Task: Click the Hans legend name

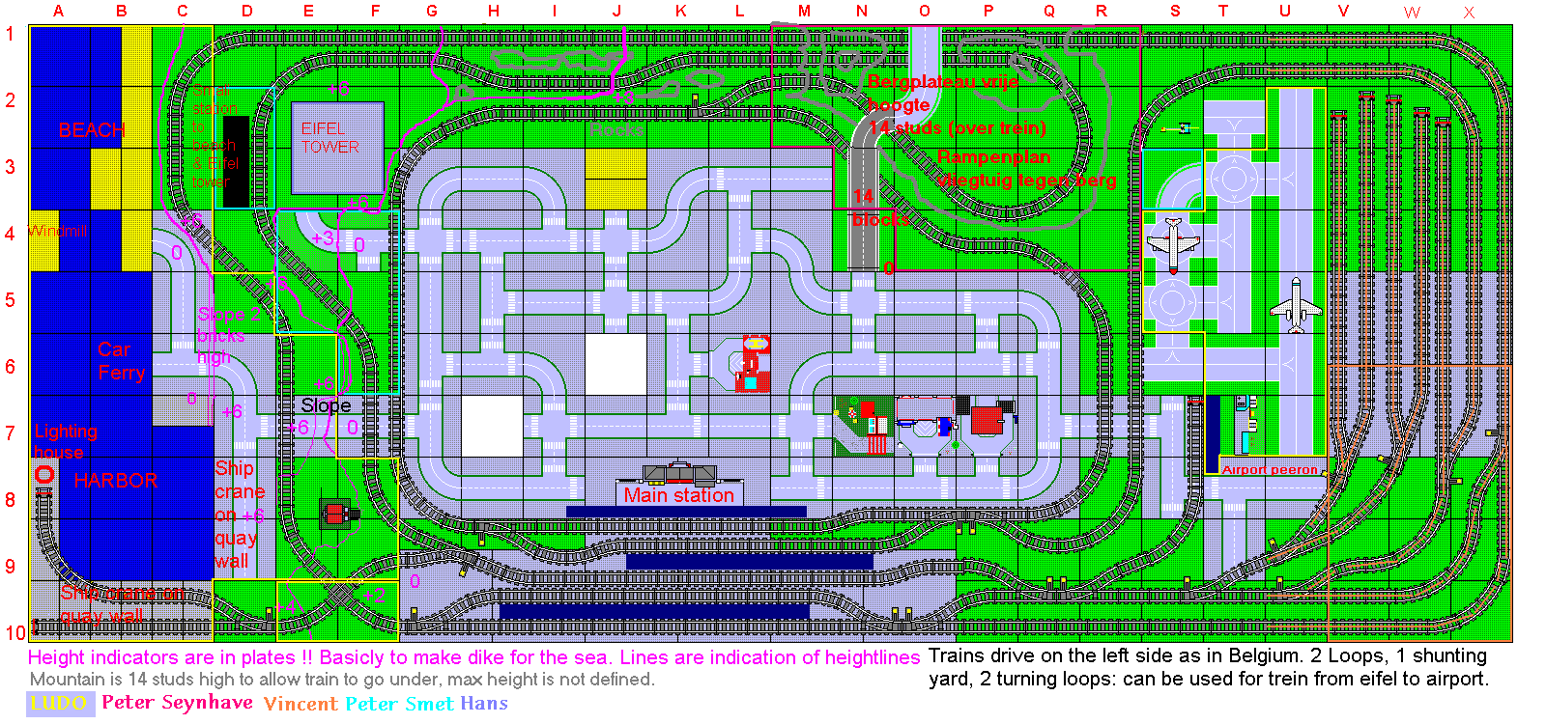Action: (x=484, y=703)
